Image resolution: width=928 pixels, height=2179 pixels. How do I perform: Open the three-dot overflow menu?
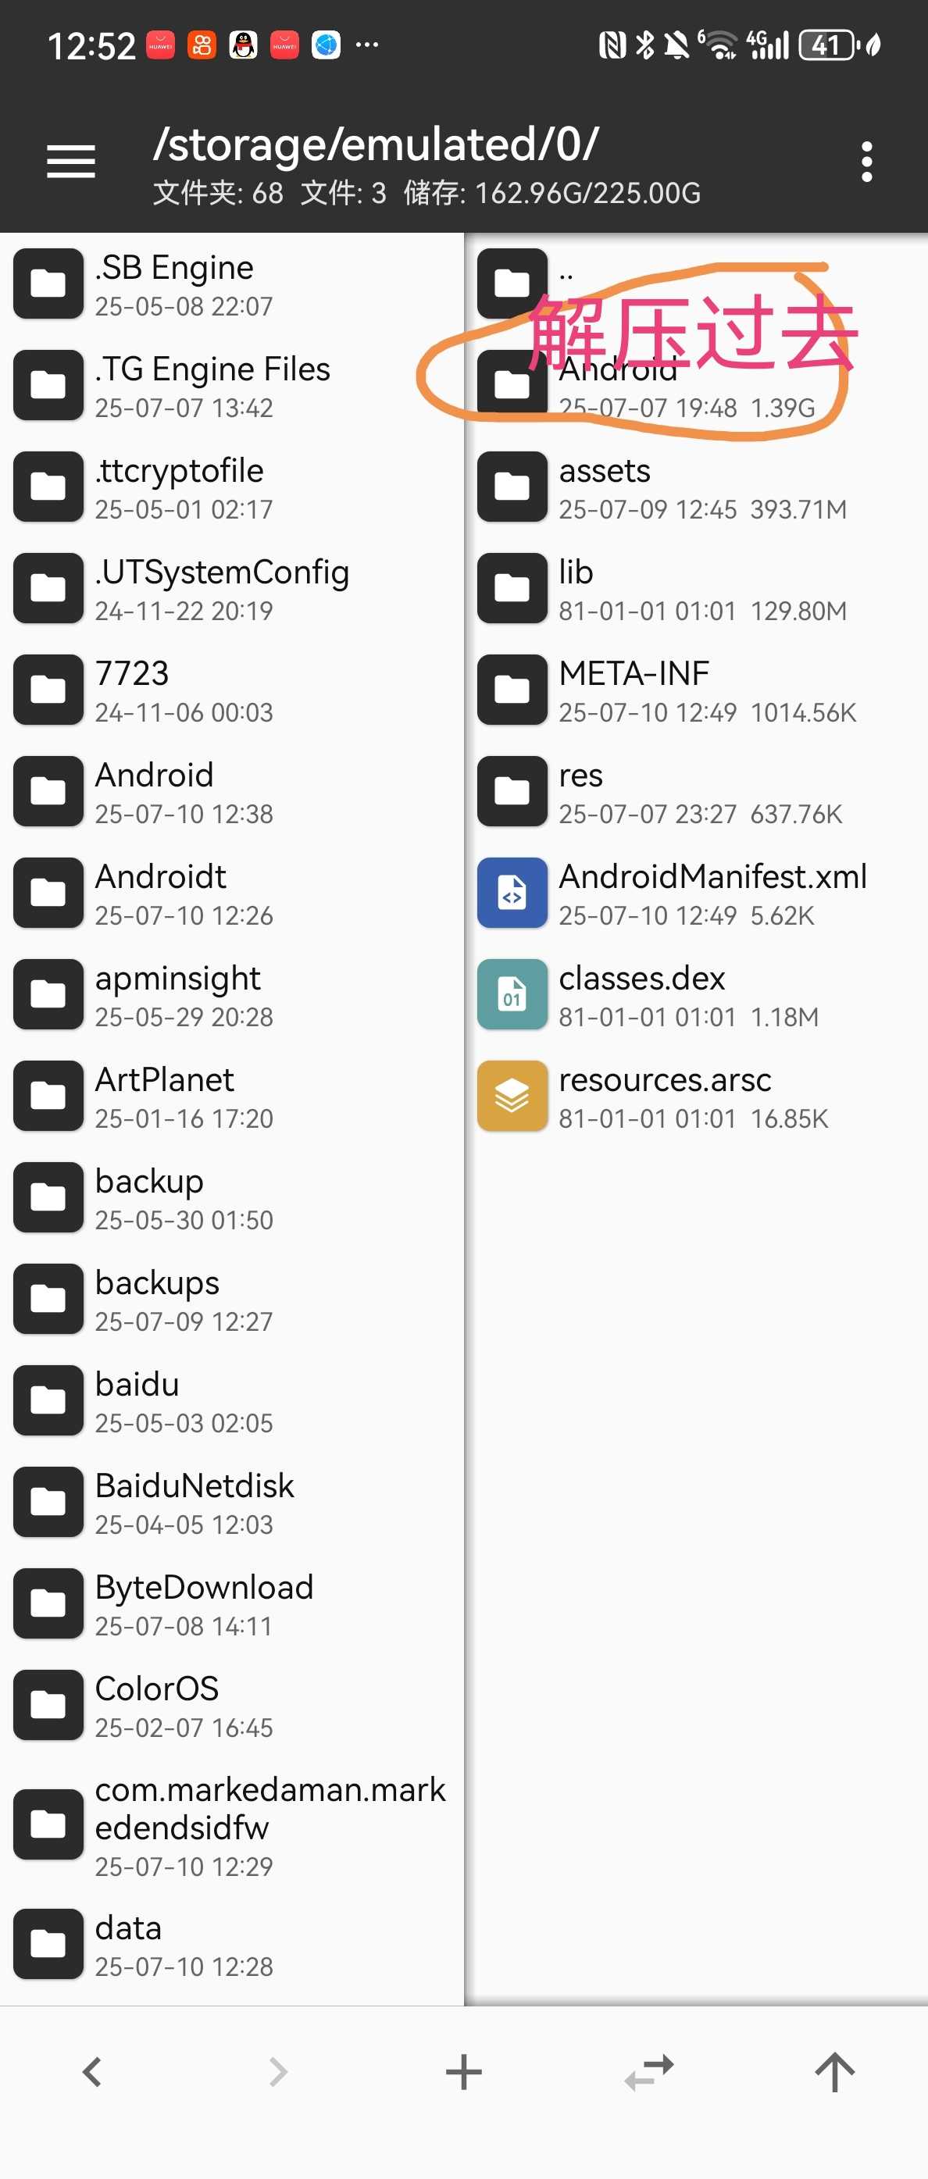point(866,161)
